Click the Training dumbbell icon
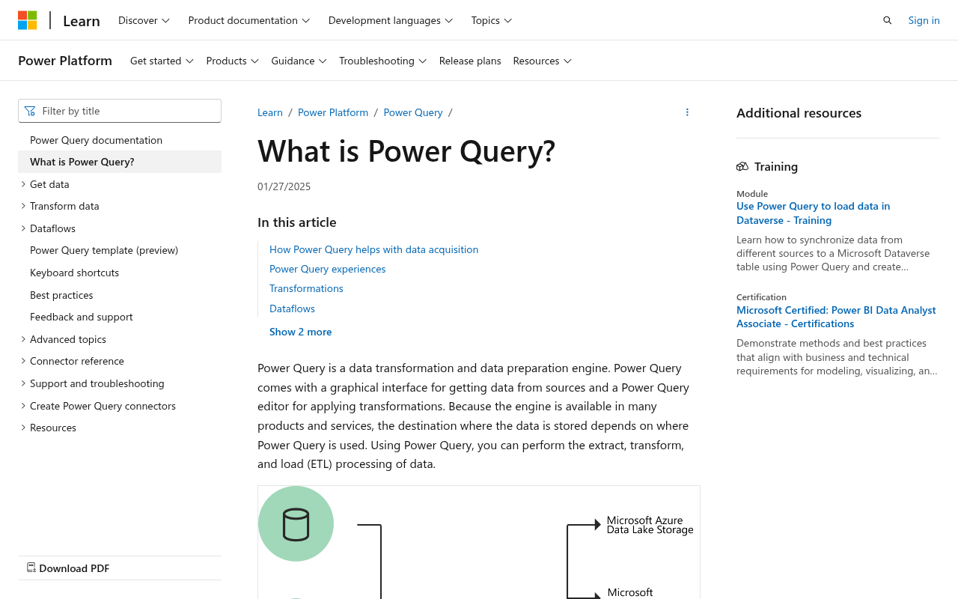 click(742, 165)
